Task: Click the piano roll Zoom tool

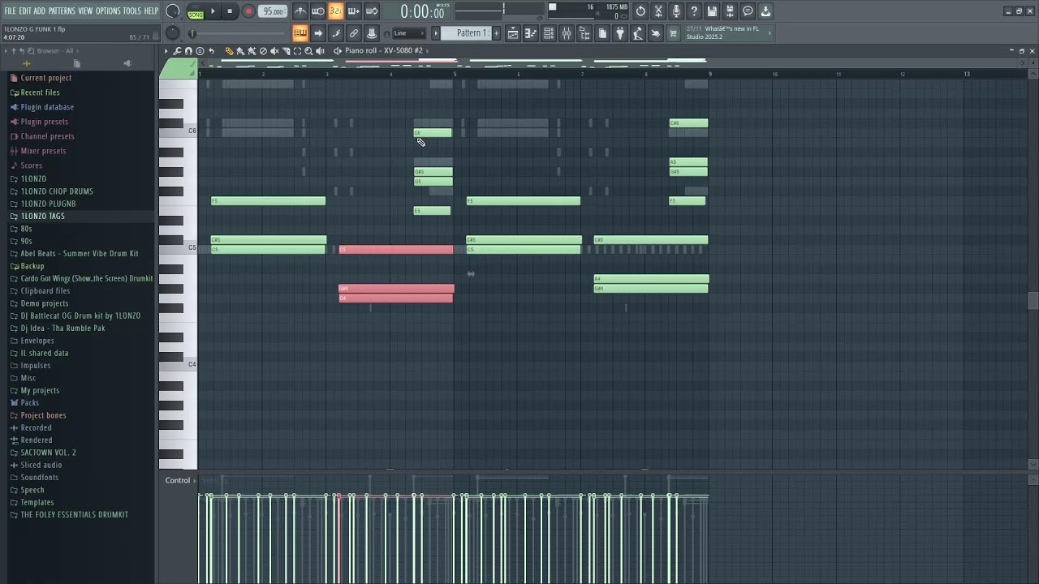Action: pos(308,51)
